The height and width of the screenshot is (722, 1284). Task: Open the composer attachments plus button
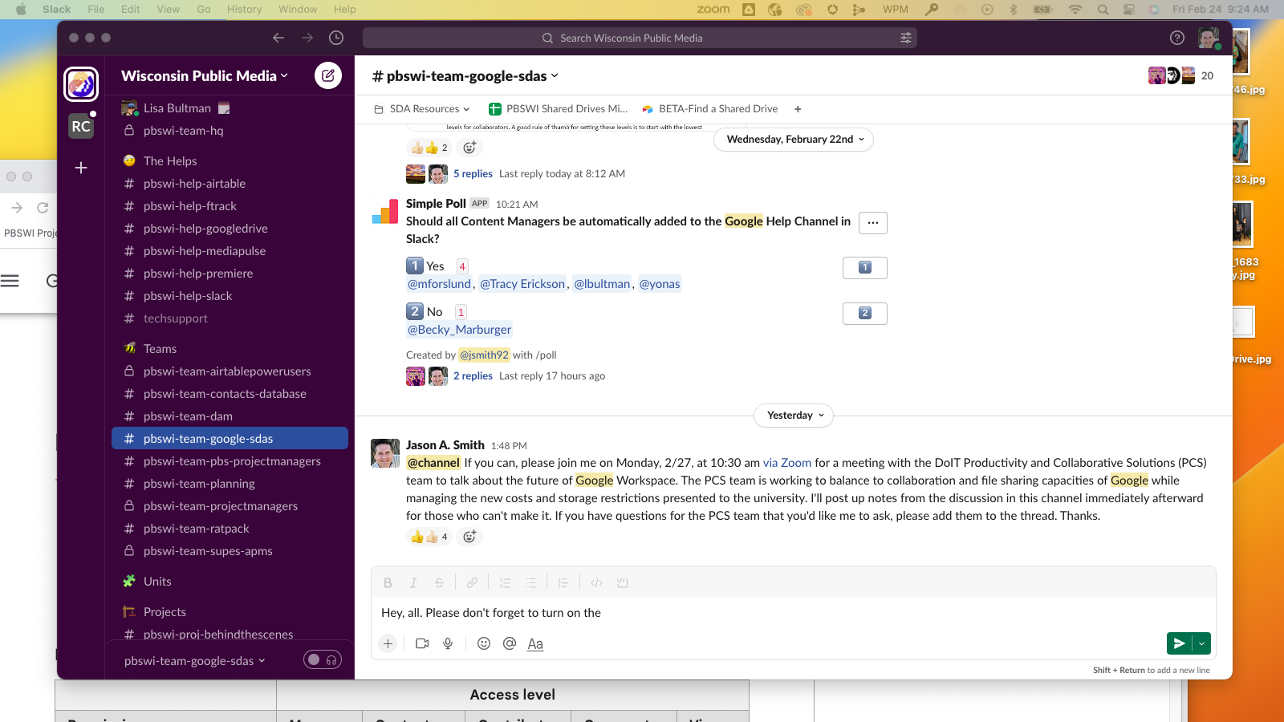point(388,643)
